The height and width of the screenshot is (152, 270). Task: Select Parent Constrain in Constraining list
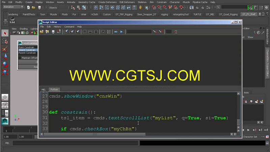(x=27, y=53)
